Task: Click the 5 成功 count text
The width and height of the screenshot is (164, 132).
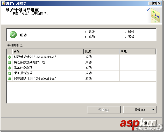Action: [90, 37]
